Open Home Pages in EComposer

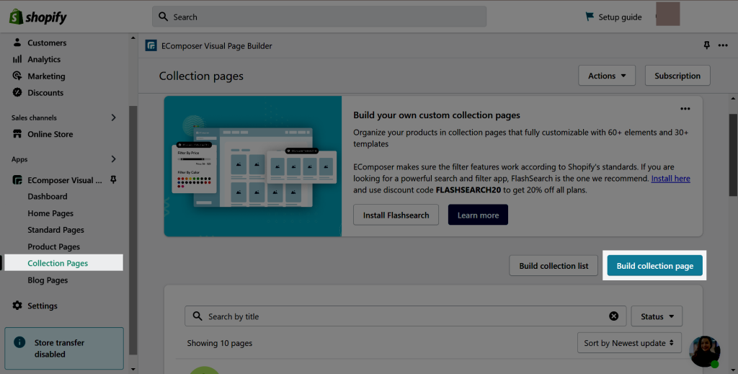click(x=50, y=213)
